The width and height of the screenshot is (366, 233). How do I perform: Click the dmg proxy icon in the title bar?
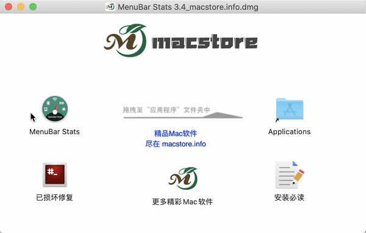[110, 7]
